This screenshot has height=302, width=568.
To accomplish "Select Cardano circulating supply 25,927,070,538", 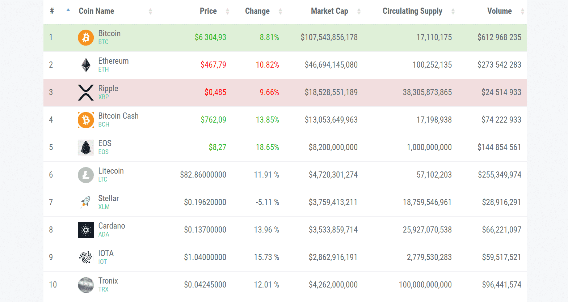I will click(427, 230).
